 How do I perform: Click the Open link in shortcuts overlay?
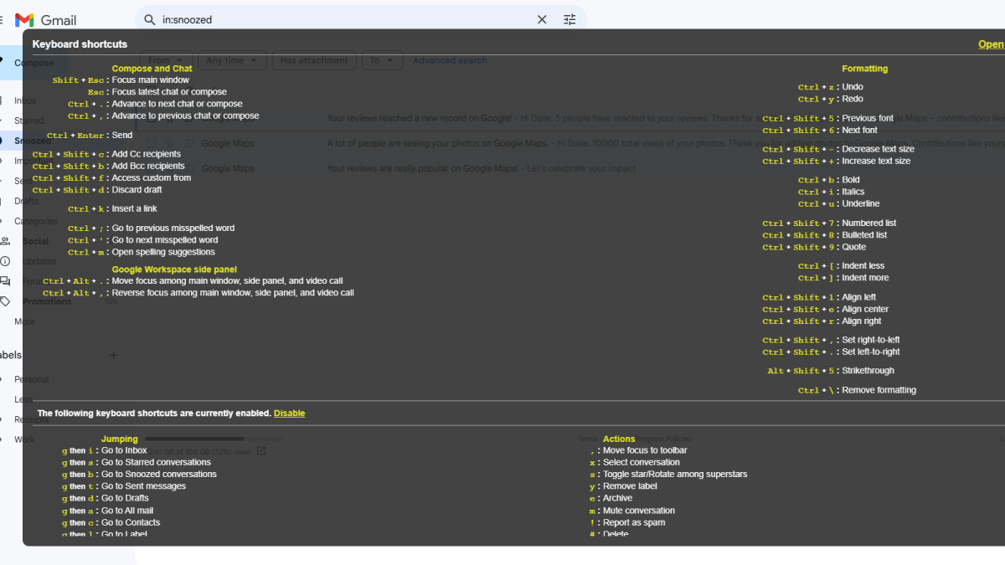pyautogui.click(x=991, y=44)
